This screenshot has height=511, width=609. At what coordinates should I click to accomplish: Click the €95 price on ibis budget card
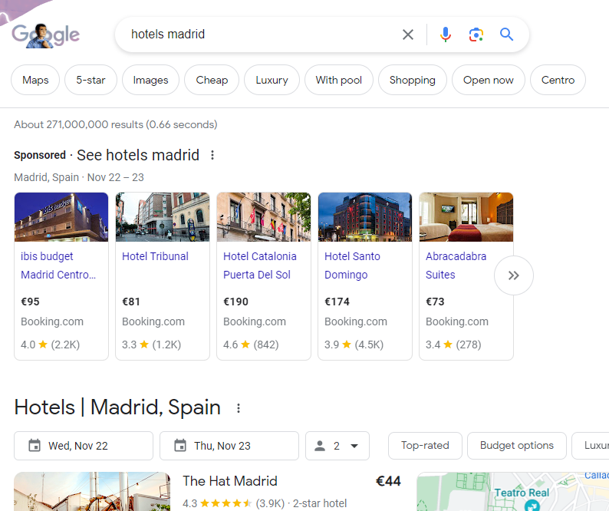[x=30, y=302]
